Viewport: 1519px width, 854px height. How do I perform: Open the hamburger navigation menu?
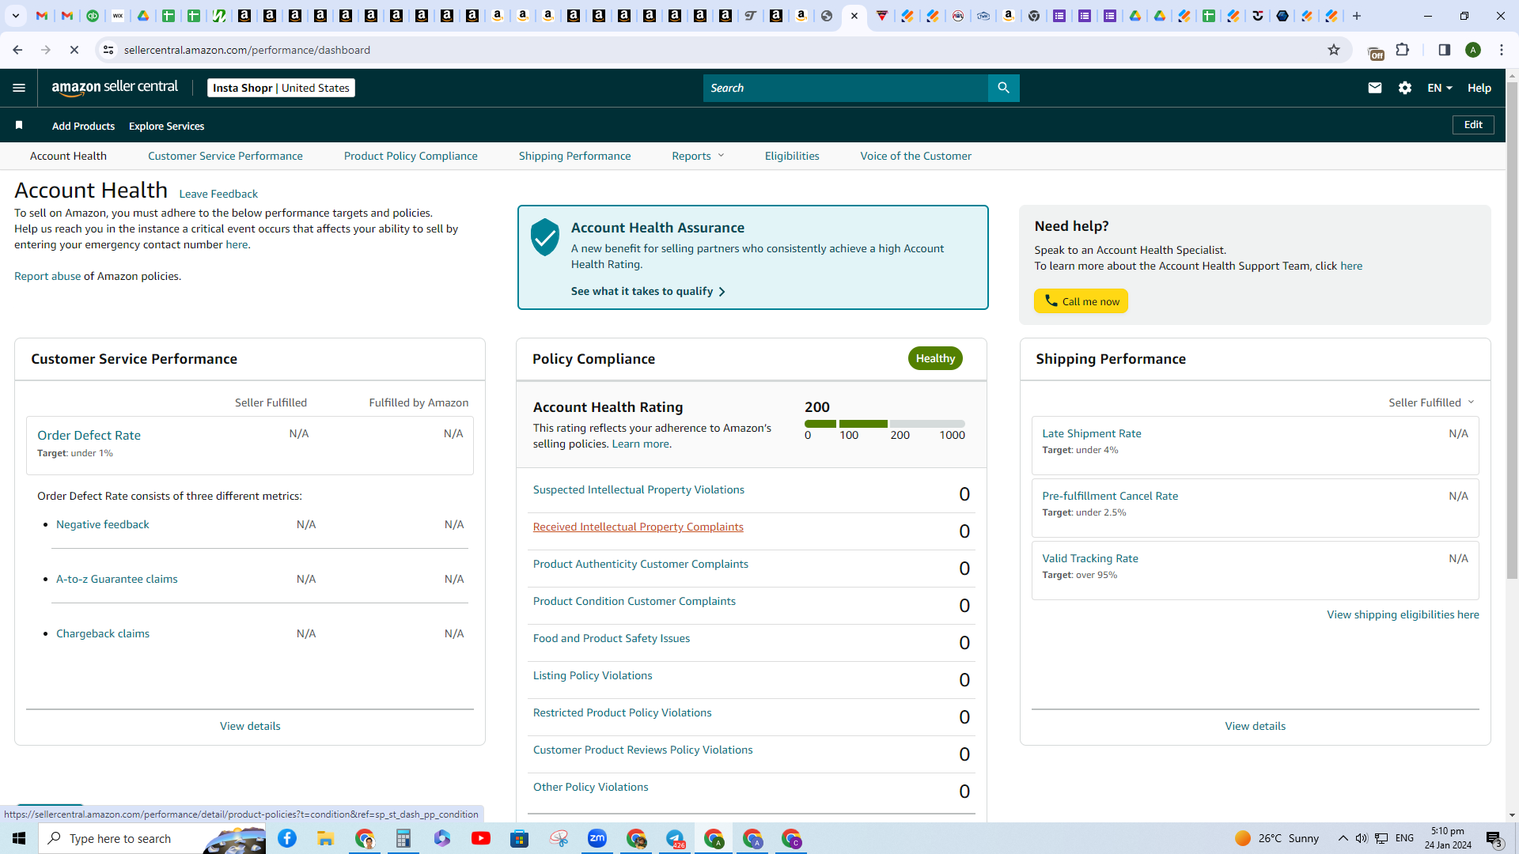pos(19,88)
